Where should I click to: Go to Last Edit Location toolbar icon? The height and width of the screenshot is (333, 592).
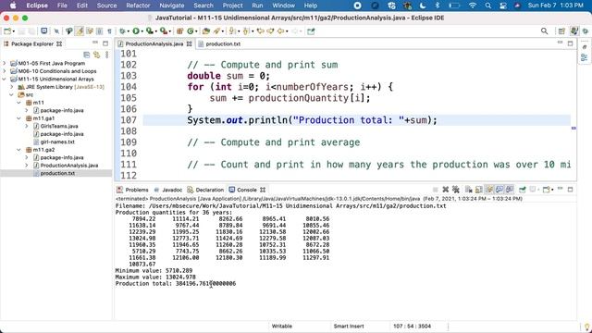[260, 31]
